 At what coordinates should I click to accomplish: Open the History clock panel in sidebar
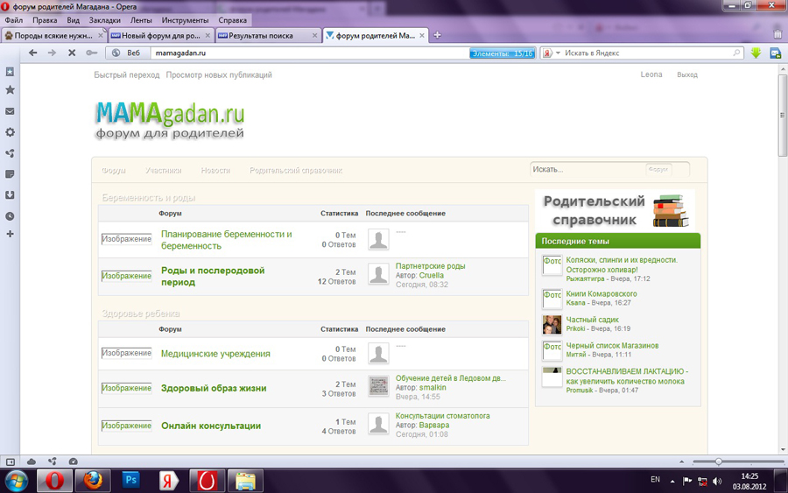[x=10, y=216]
